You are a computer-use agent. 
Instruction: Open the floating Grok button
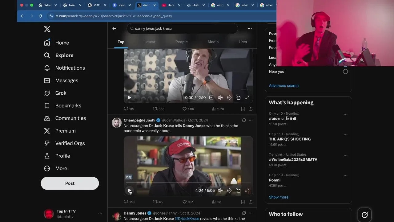pyautogui.click(x=364, y=215)
